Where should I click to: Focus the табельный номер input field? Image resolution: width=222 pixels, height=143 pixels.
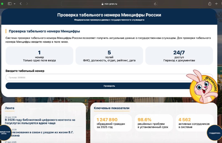109,77
